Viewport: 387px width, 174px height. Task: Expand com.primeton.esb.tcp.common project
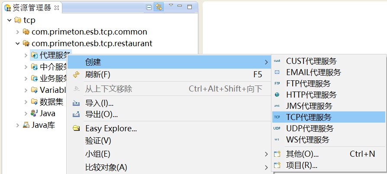pos(18,32)
